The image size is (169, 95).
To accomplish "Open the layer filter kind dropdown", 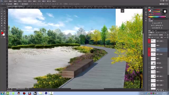I will click(151, 32).
